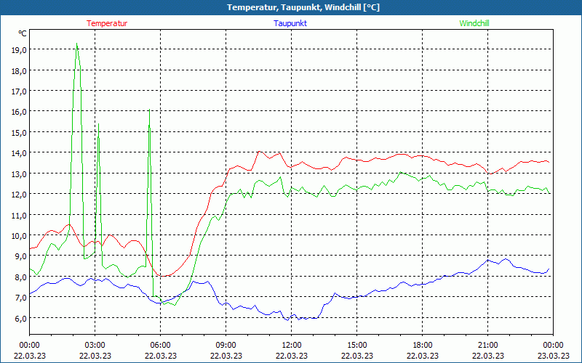Click the red Temperatur legend label
The image size is (582, 363).
[x=107, y=23]
